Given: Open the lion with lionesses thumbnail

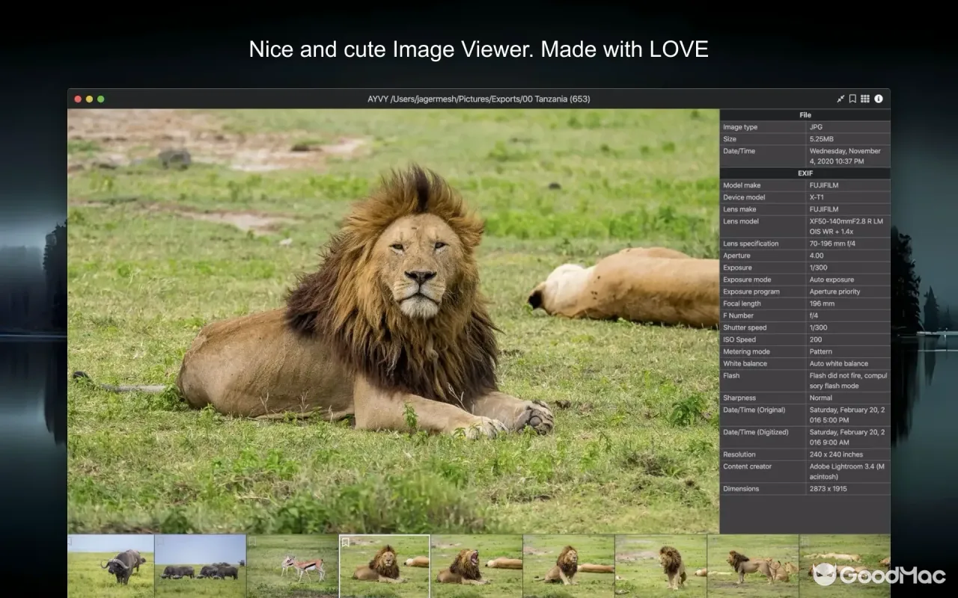Looking at the screenshot, I should (753, 566).
